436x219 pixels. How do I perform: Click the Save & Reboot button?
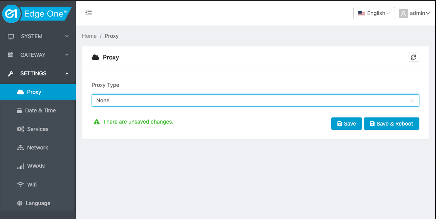[x=391, y=124]
